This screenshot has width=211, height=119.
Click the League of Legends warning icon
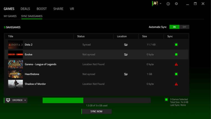click(176, 64)
